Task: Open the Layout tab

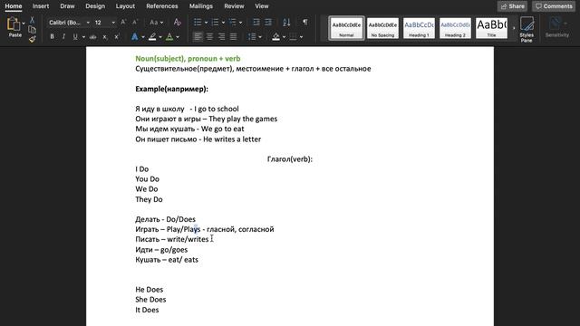Action: [x=125, y=6]
